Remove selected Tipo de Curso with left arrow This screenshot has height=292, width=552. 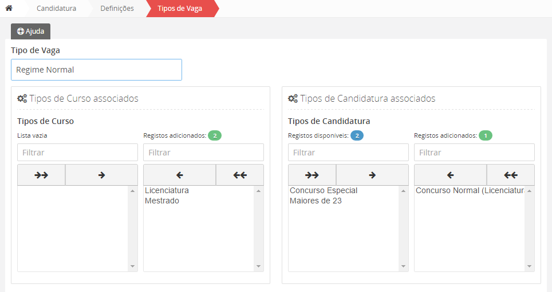click(179, 175)
